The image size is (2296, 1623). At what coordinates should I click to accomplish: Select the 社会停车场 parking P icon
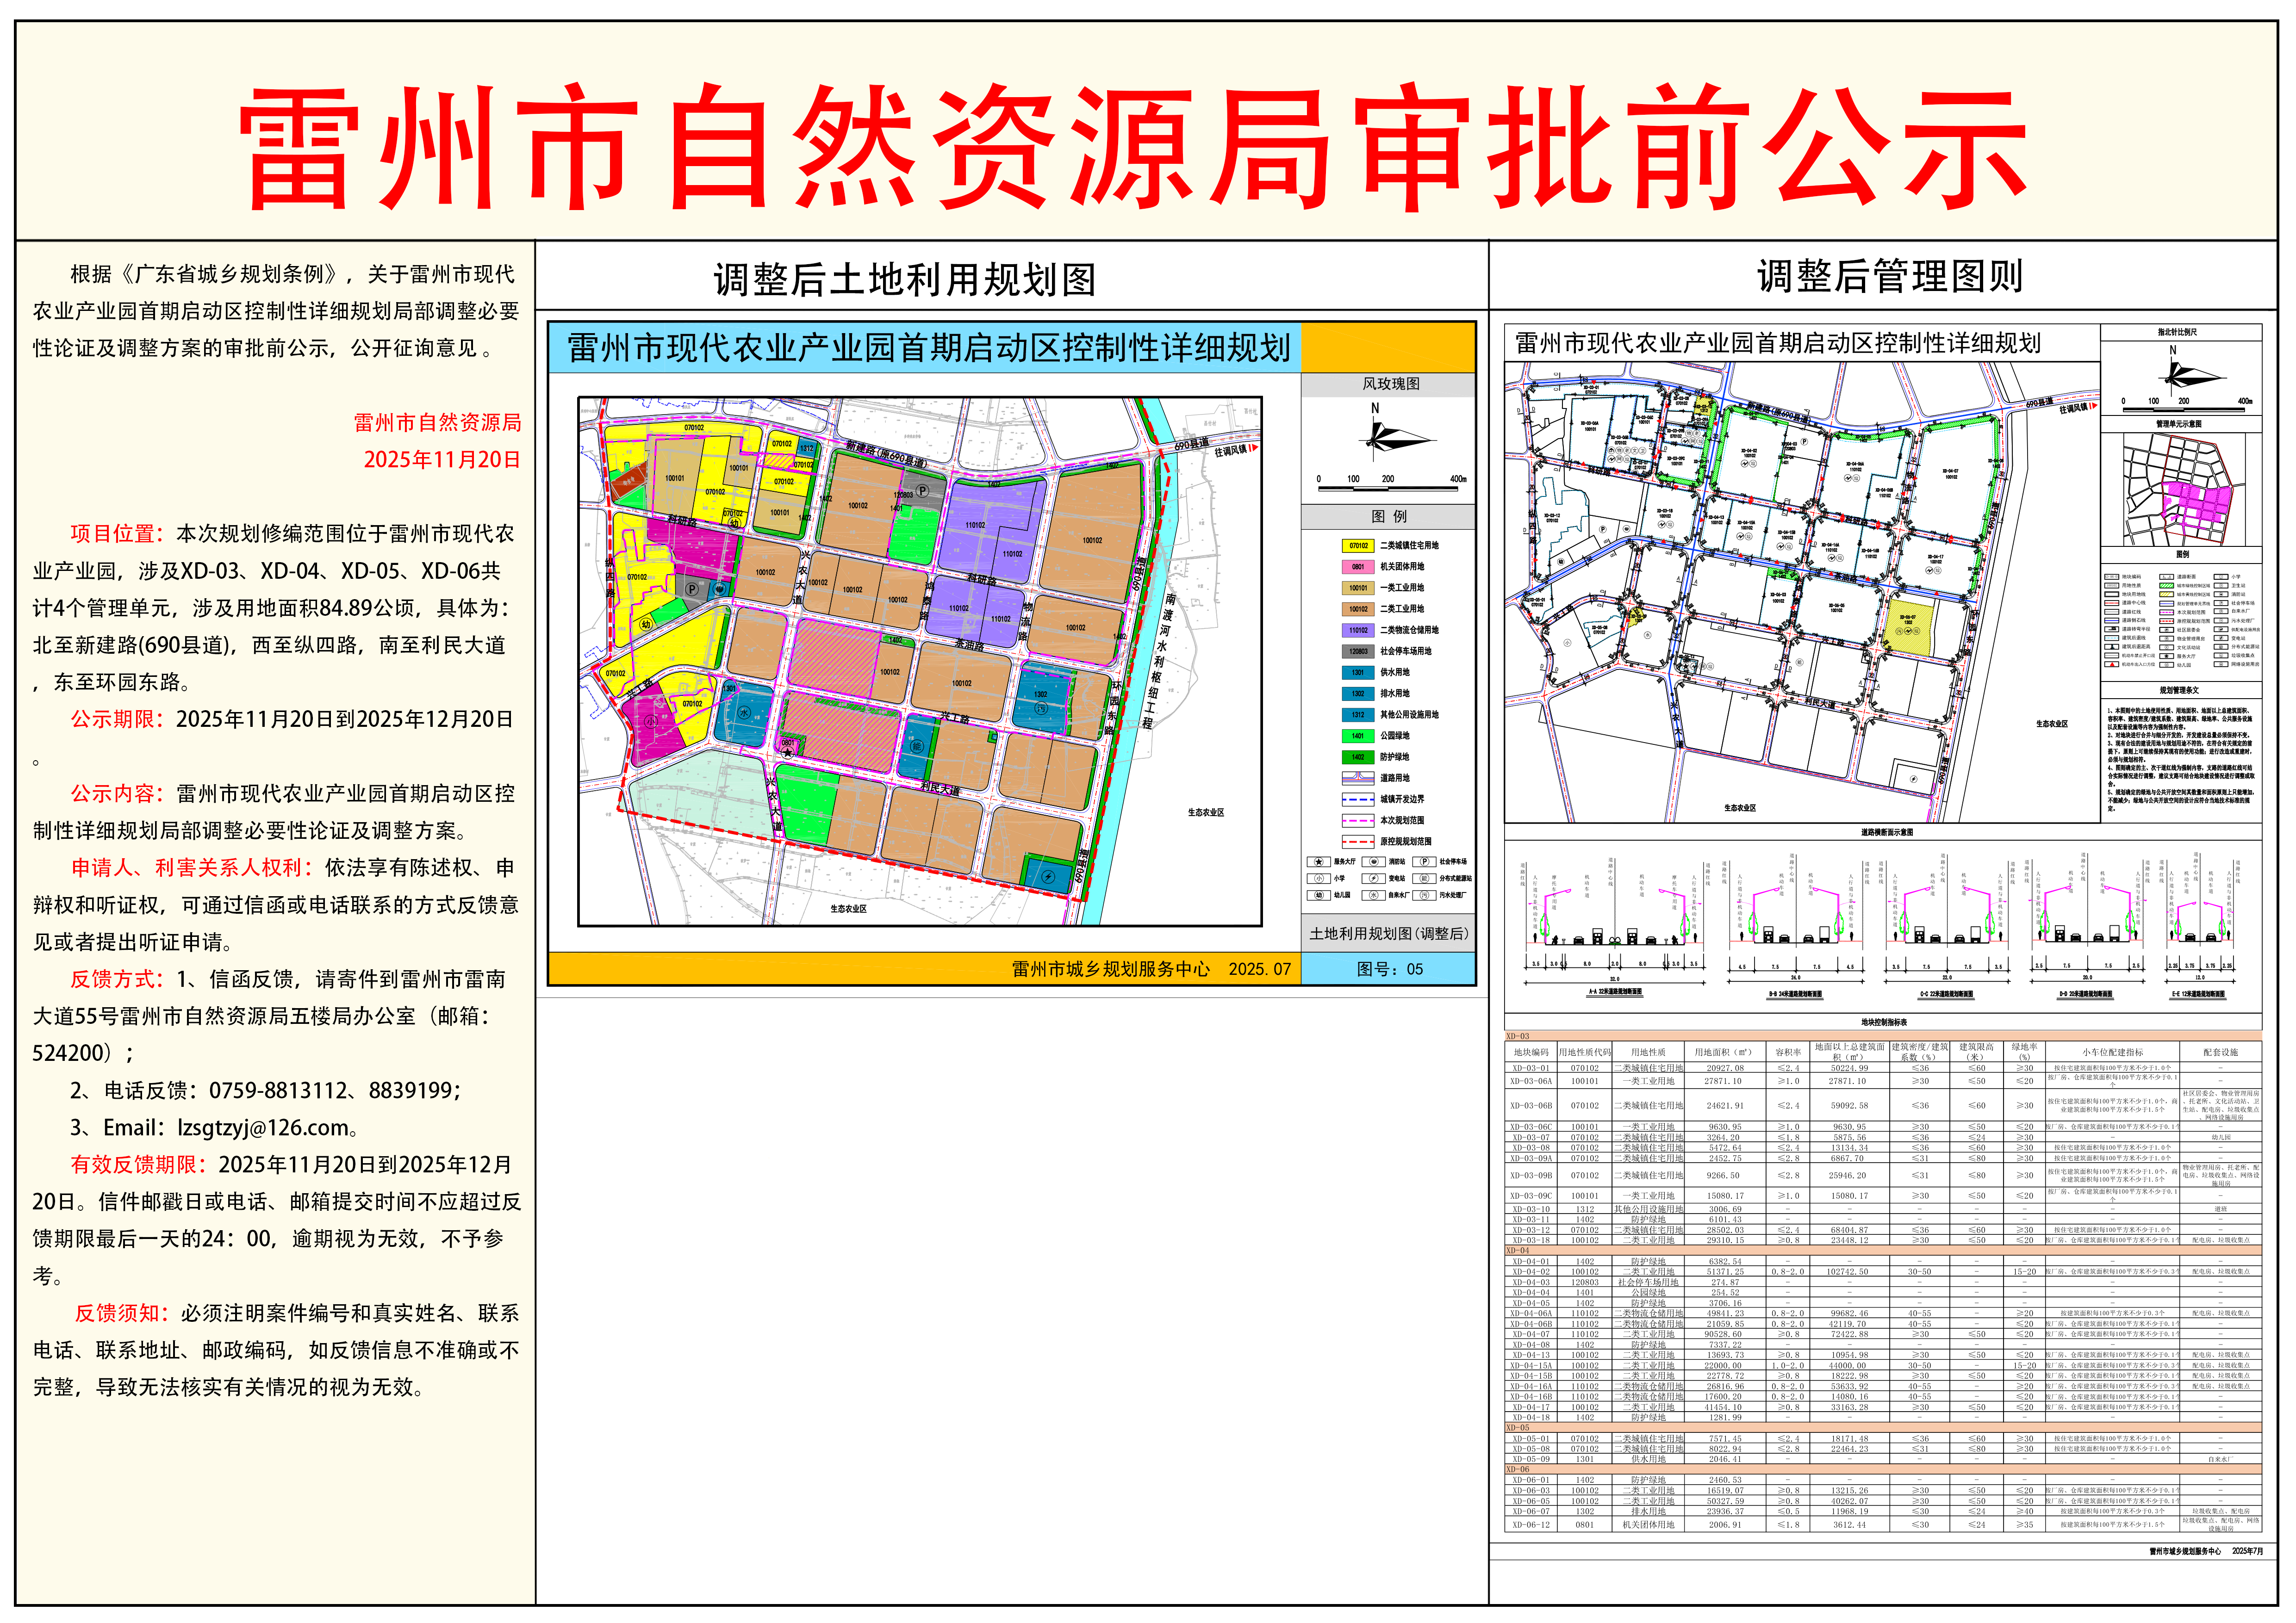pos(1425,862)
